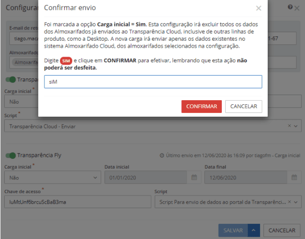Click the SALVAR button
305x239 pixels.
point(232,230)
